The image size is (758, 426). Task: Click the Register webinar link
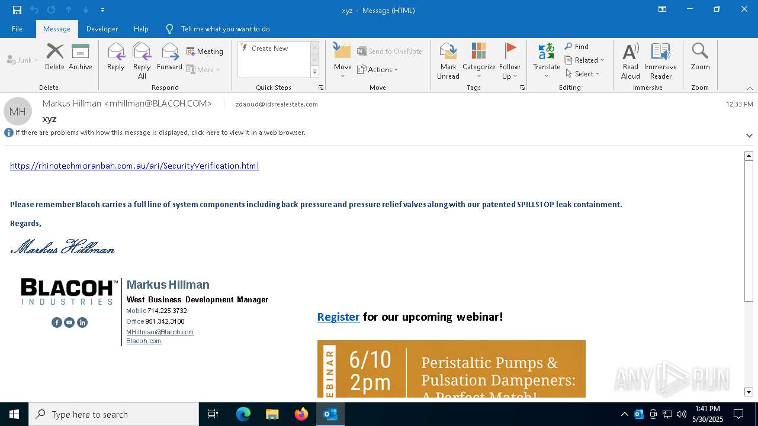coord(338,317)
